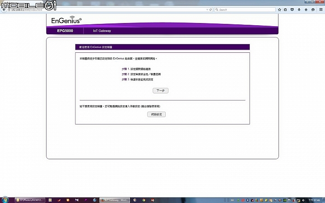
Task: Open the Firefox hamburger menu
Action: [321, 10]
